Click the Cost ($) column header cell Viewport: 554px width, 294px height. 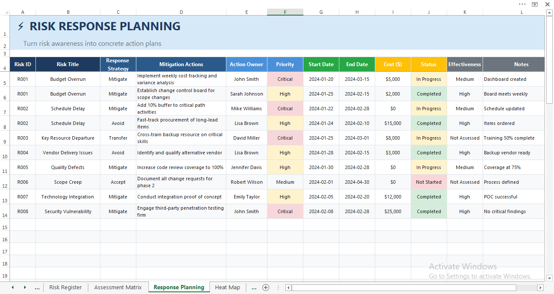click(393, 64)
